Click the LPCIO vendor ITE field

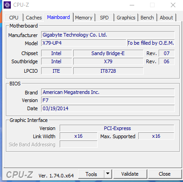coord(56,71)
